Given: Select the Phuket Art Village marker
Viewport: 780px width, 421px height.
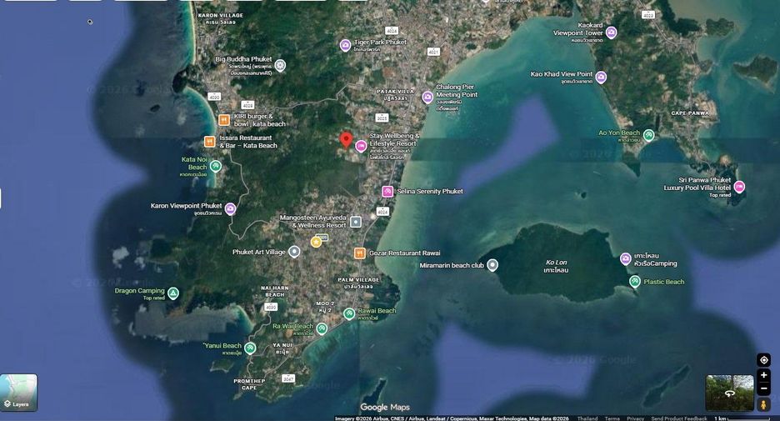Looking at the screenshot, I should coord(294,251).
